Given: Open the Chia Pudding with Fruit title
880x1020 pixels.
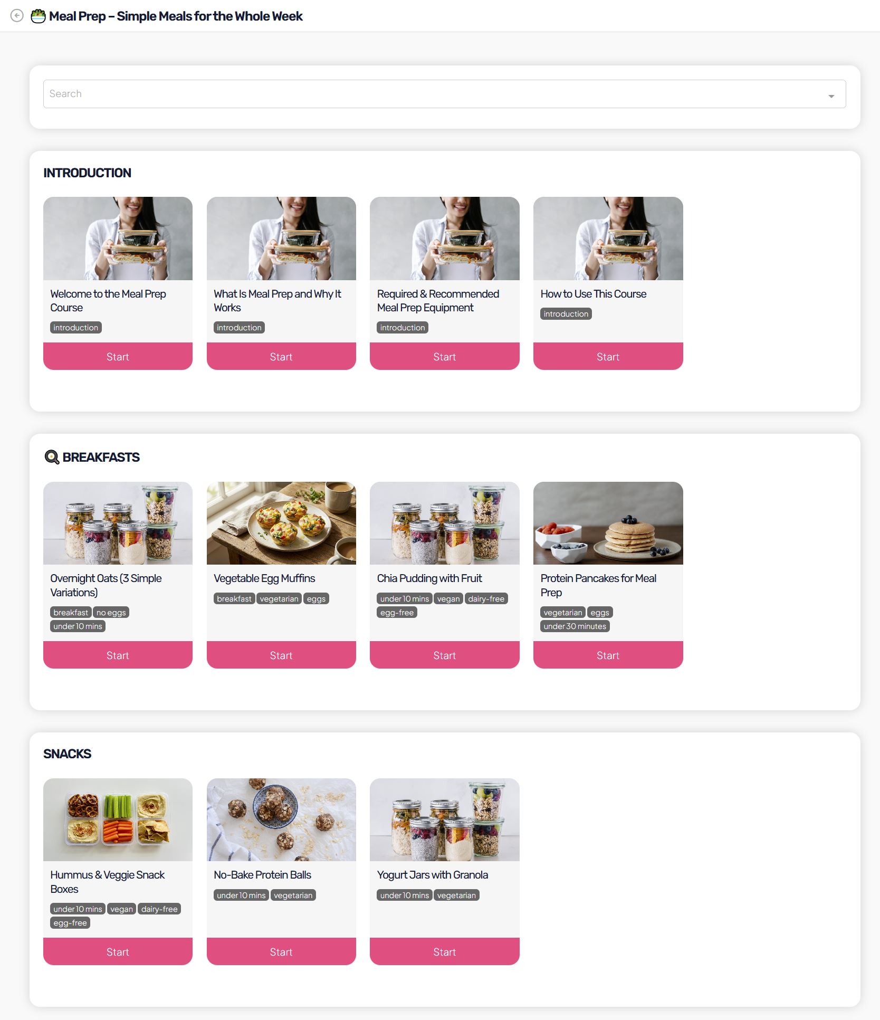Looking at the screenshot, I should point(429,578).
